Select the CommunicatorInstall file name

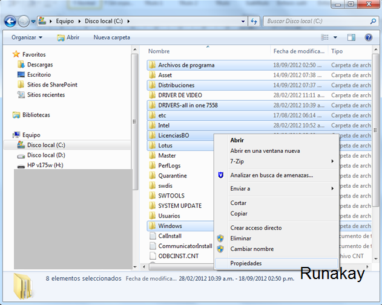click(x=185, y=246)
